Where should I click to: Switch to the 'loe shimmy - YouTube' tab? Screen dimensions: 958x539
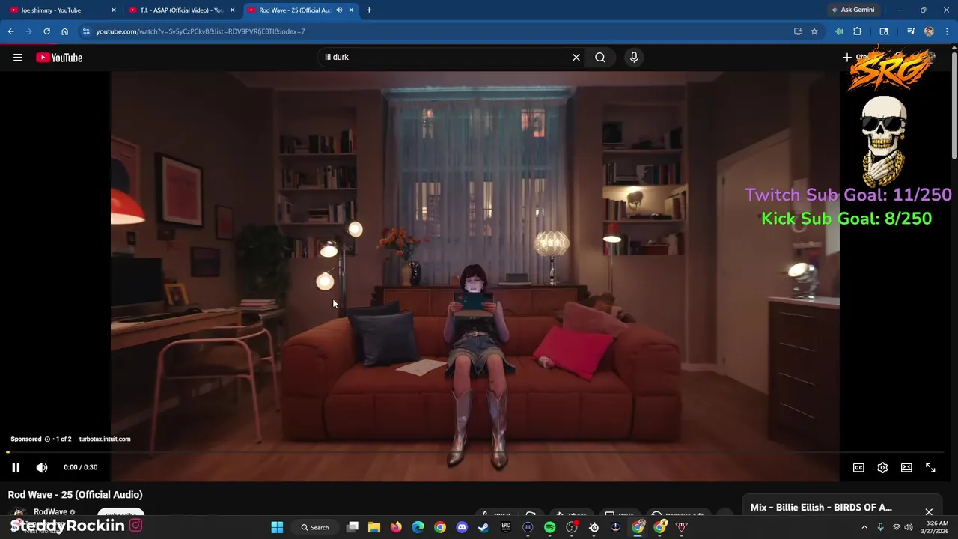(61, 10)
